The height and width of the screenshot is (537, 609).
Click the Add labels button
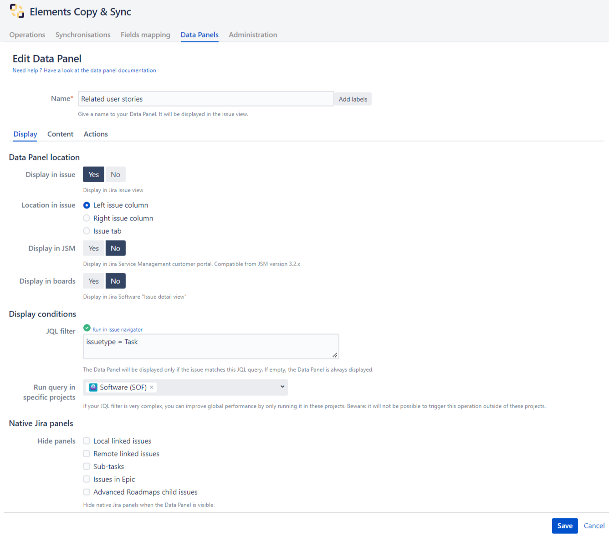[353, 99]
